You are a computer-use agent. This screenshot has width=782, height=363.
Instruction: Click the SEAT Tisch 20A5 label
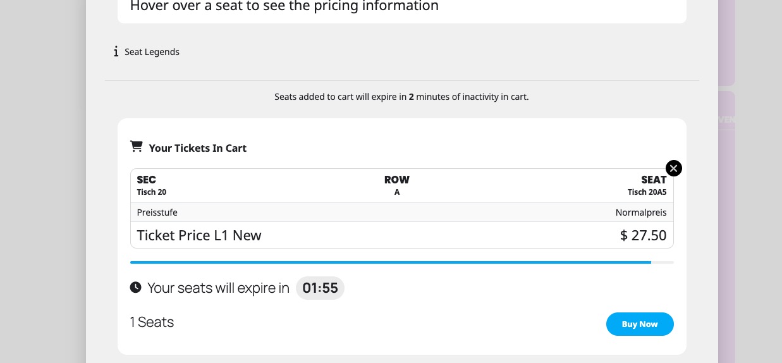647,185
